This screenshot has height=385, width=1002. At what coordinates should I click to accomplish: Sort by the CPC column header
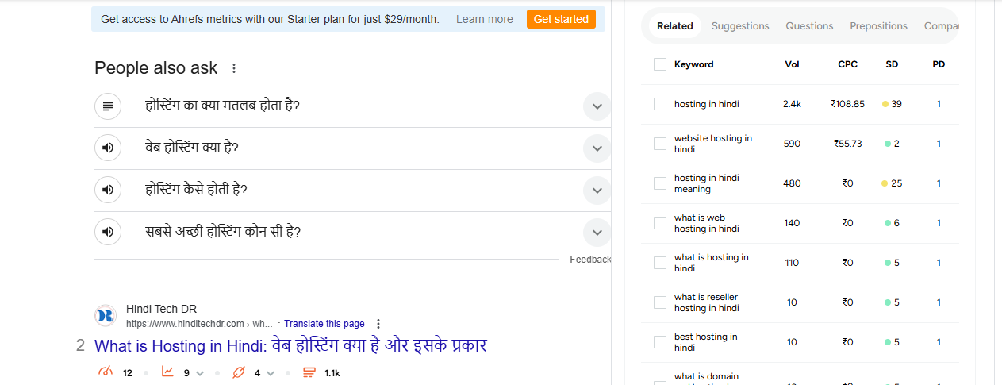[x=847, y=64]
